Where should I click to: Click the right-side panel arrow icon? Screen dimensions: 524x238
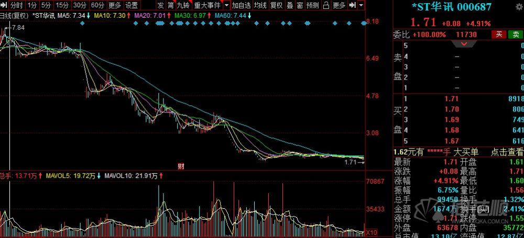[352, 5]
